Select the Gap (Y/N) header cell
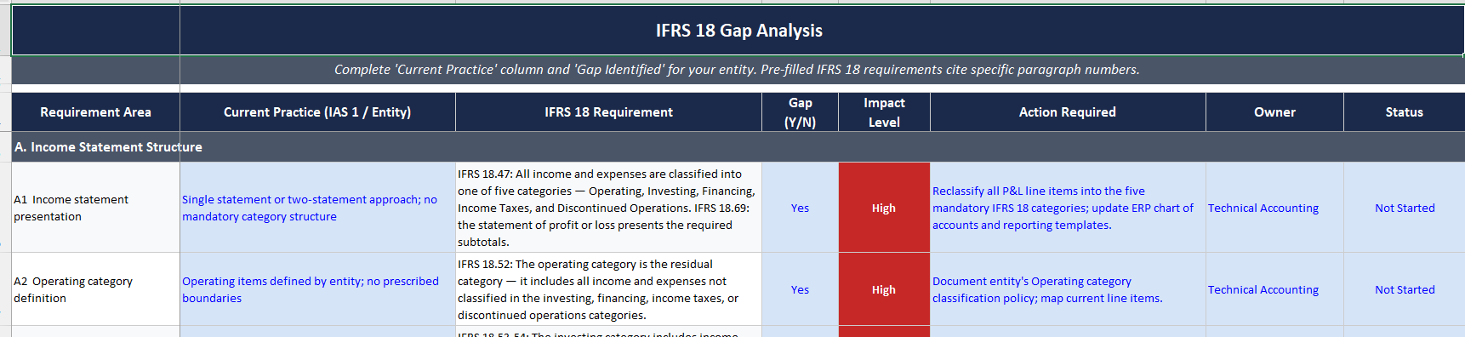The height and width of the screenshot is (337, 1465). pos(800,112)
